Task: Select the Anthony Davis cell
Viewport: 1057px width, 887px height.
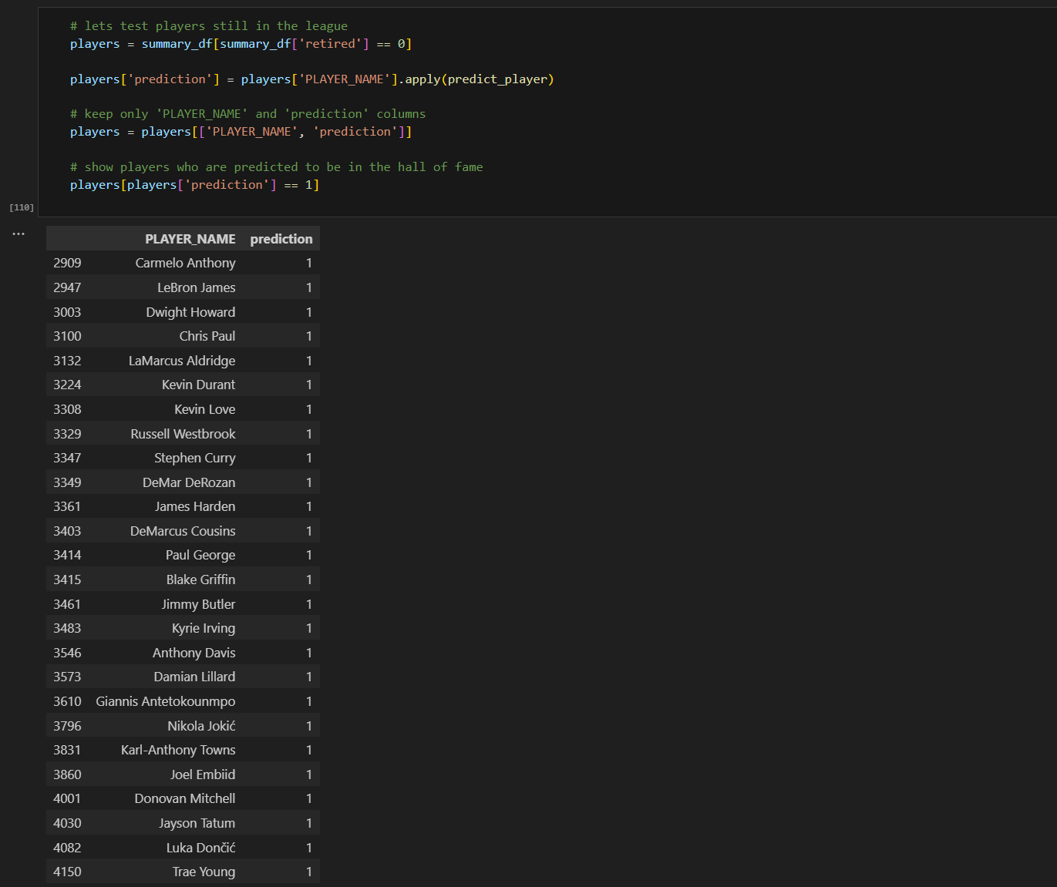Action: (194, 653)
